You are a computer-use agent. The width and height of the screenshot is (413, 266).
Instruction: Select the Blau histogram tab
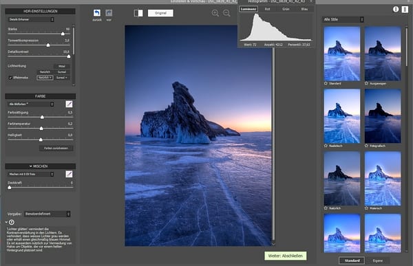point(304,9)
